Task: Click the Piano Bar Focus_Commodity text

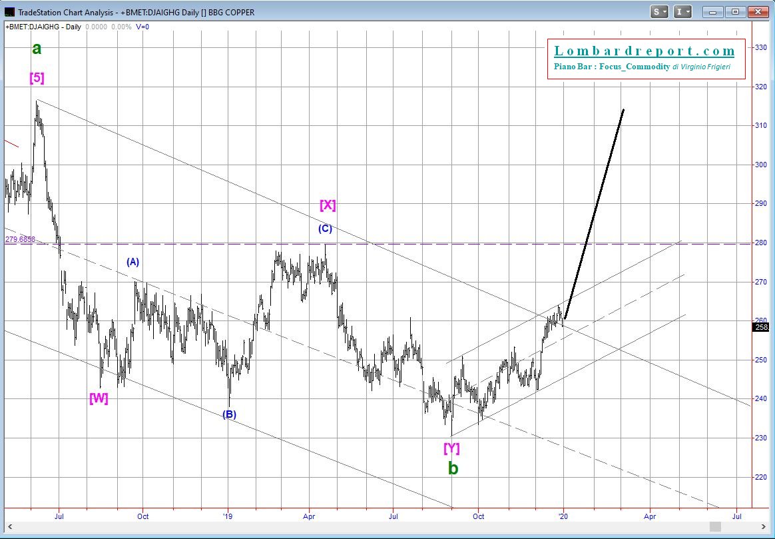Action: 611,67
